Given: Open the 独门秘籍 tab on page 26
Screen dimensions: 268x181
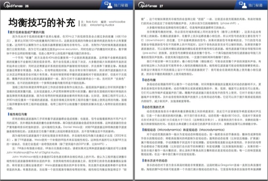Looking at the screenshot, I should [x=121, y=5].
